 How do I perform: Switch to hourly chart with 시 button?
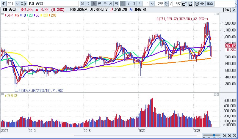(111, 4)
